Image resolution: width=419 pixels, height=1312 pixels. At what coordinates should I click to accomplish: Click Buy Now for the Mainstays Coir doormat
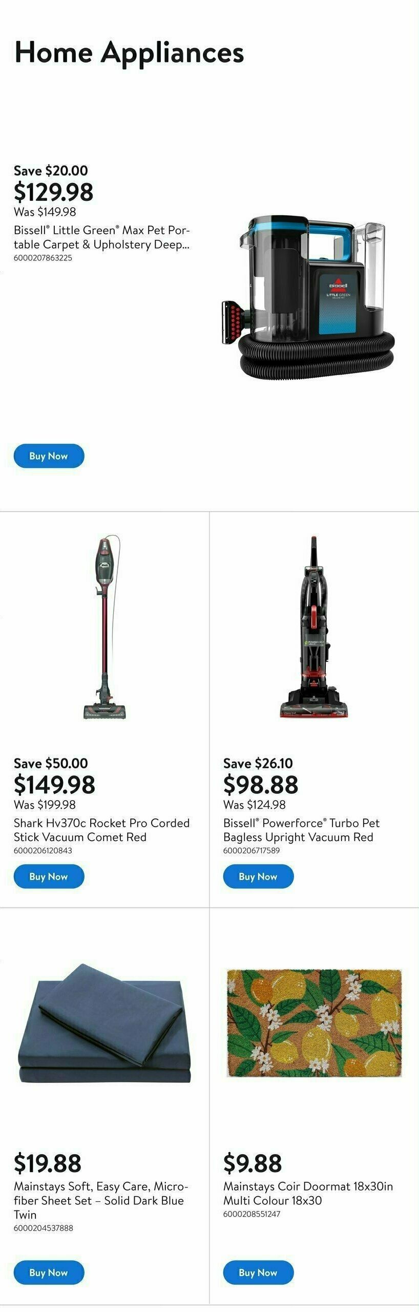click(258, 1273)
